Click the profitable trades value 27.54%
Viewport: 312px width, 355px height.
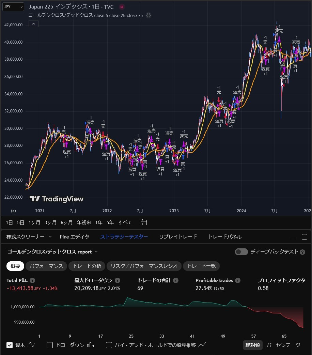(204, 288)
